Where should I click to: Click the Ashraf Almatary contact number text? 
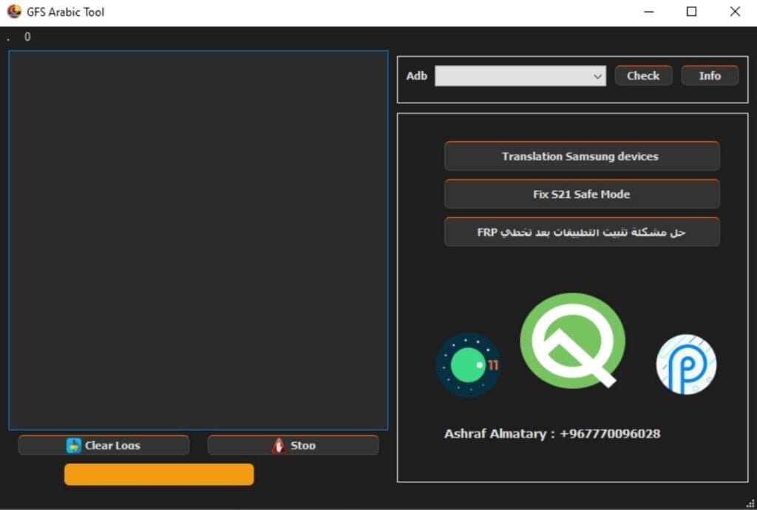(552, 433)
